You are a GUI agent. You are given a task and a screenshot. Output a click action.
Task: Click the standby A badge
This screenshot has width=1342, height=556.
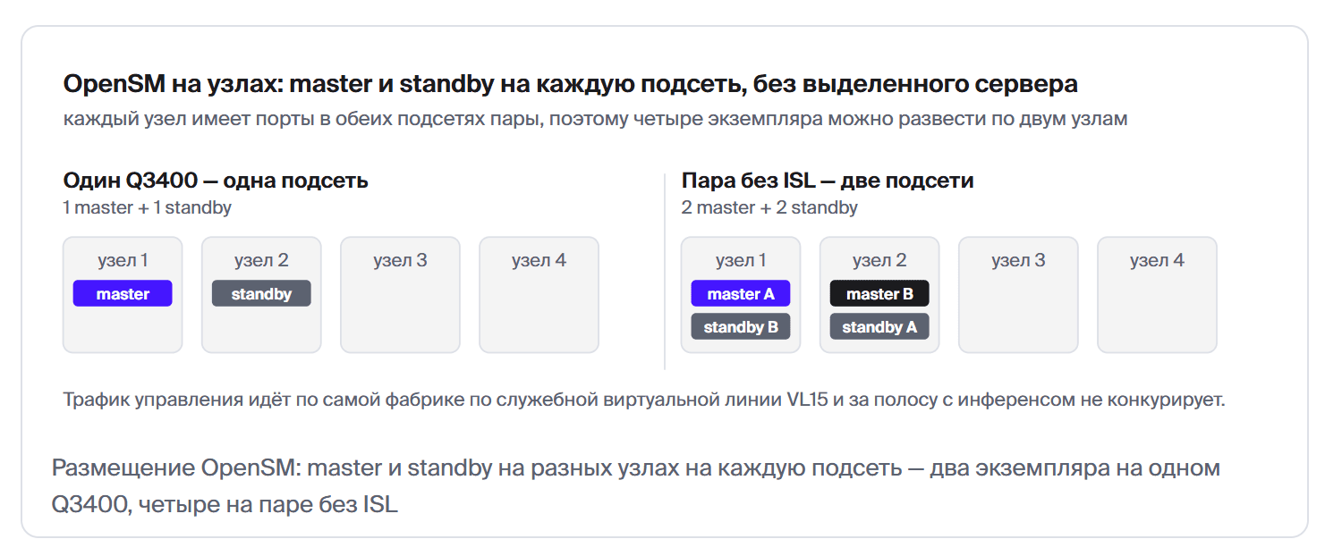pyautogui.click(x=879, y=326)
